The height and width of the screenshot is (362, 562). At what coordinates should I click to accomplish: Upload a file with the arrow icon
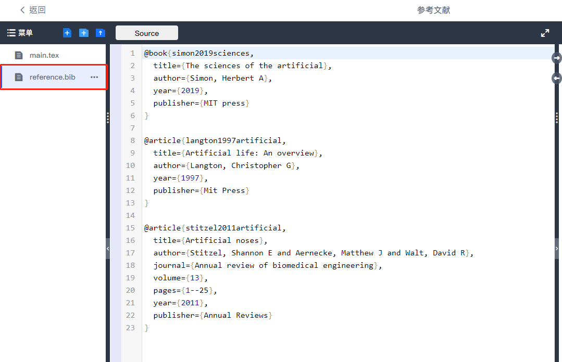[x=100, y=32]
